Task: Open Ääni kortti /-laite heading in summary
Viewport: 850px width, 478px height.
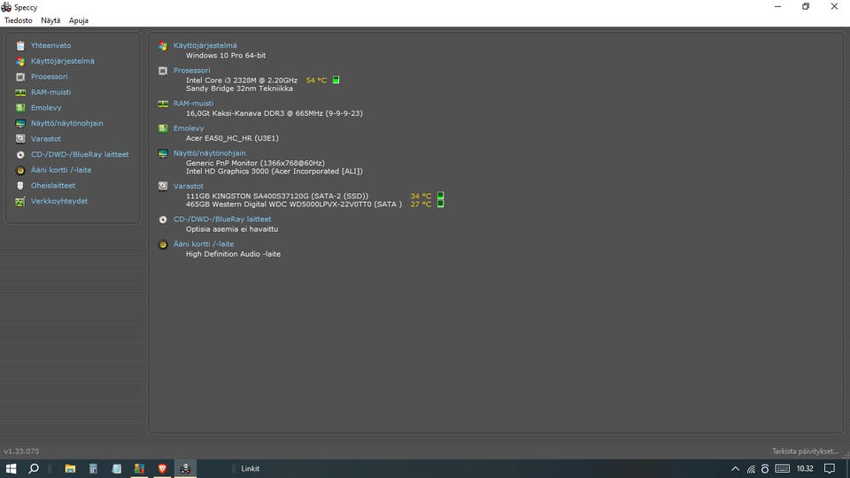Action: point(204,244)
